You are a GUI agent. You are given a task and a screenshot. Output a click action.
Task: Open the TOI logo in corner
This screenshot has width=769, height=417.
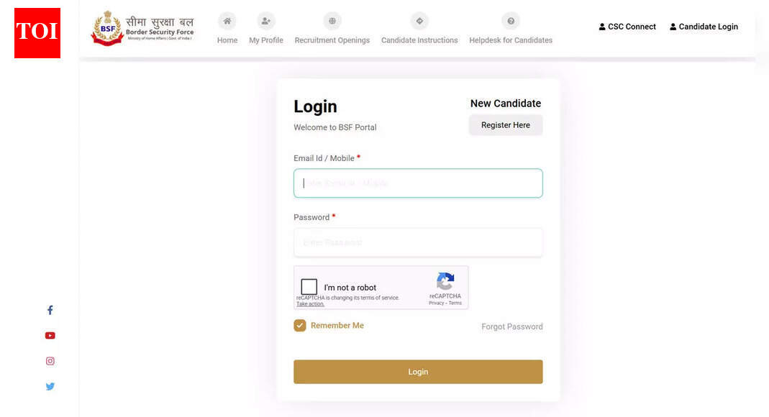(x=37, y=32)
